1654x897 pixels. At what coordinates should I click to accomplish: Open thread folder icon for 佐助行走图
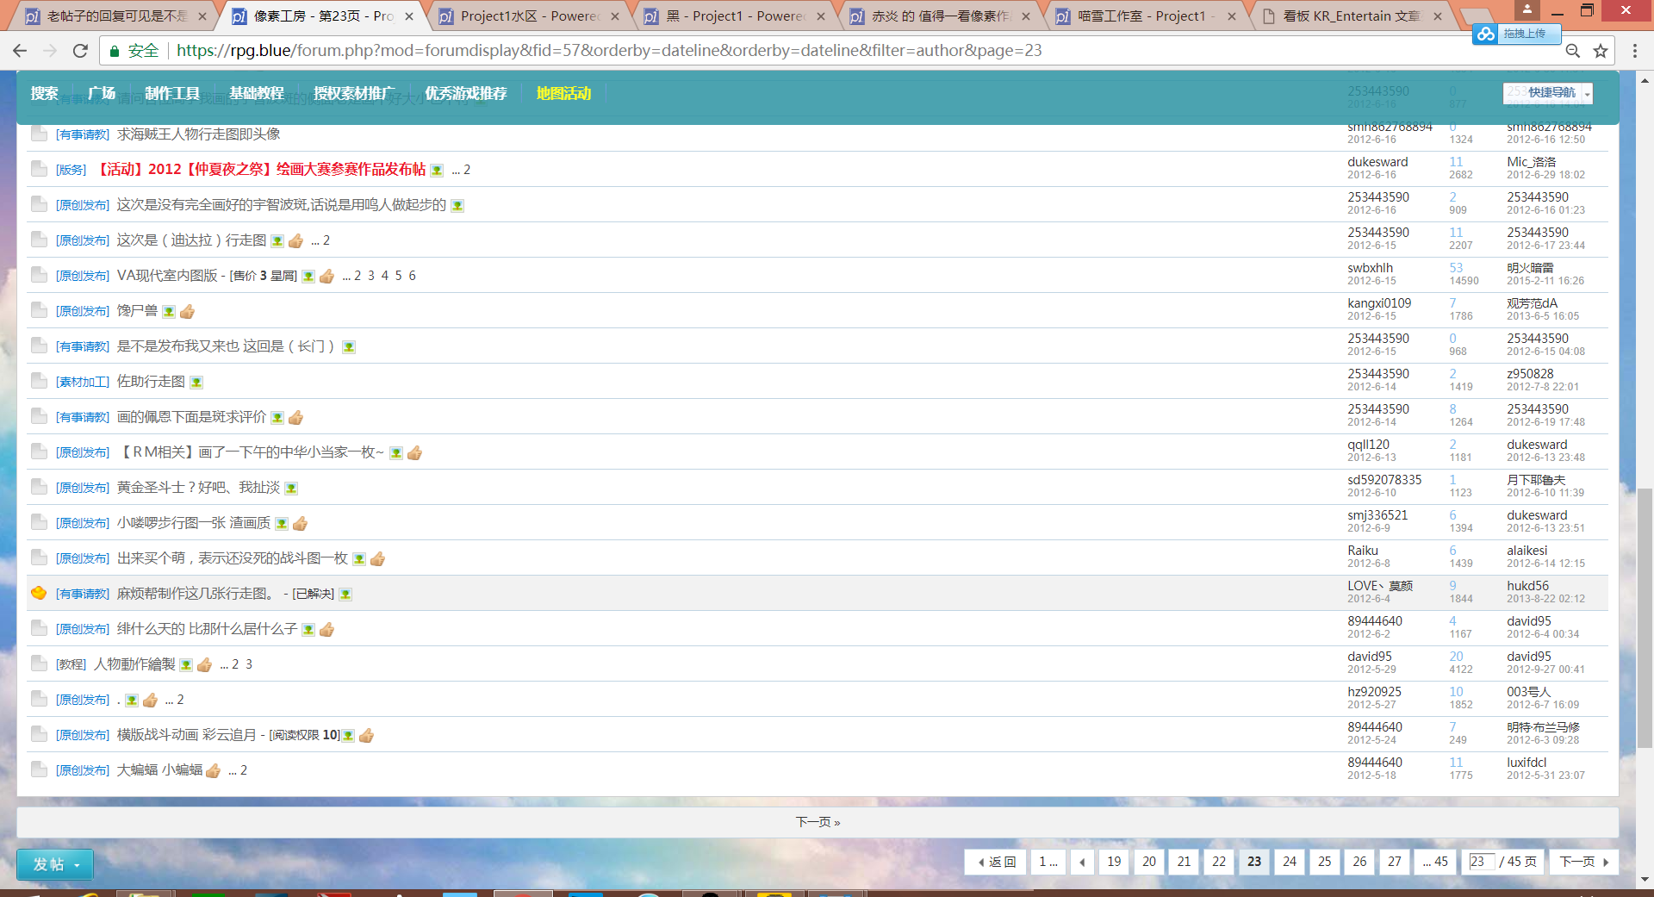(x=39, y=381)
